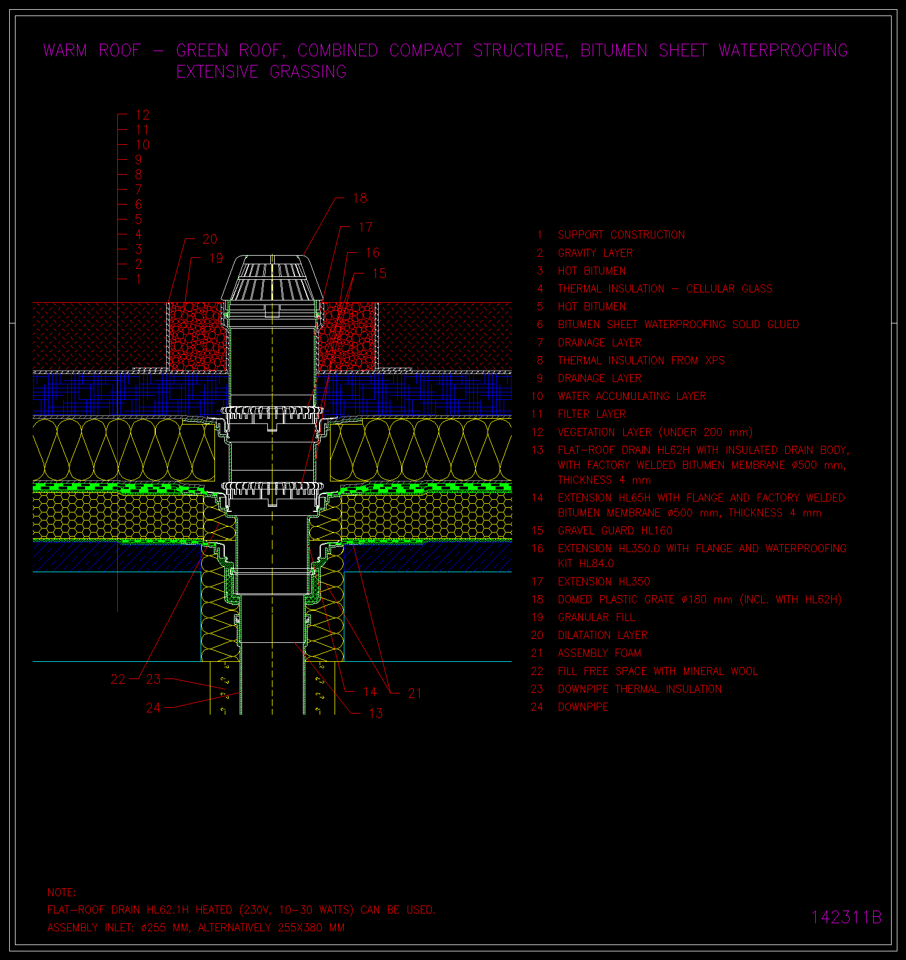Select callout number 20 in the drawing

click(x=210, y=240)
